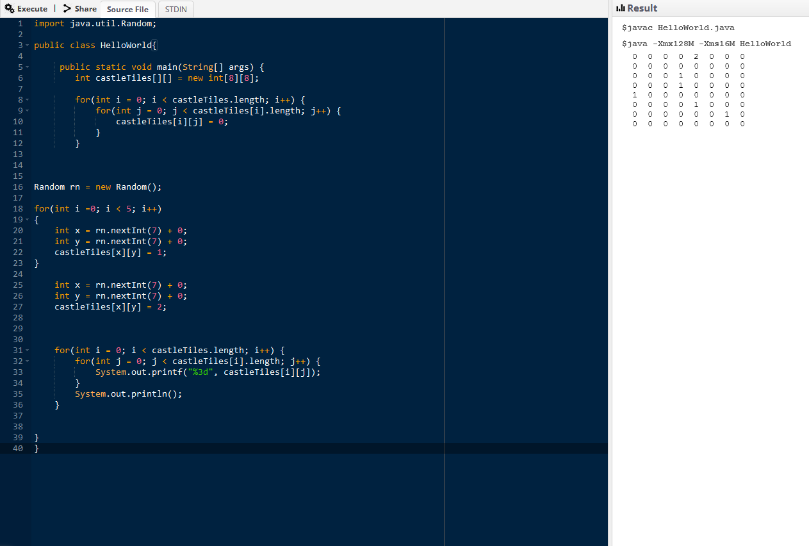Click 'int y = rn.nextInt(7) + 0;' on line 21

[121, 242]
